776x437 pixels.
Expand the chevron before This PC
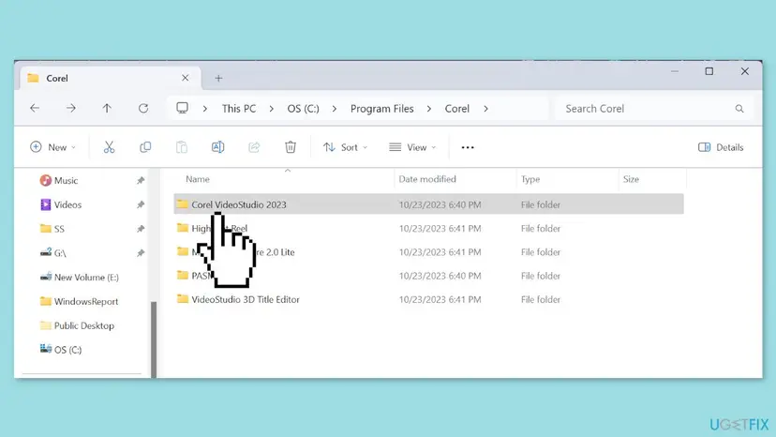[205, 109]
